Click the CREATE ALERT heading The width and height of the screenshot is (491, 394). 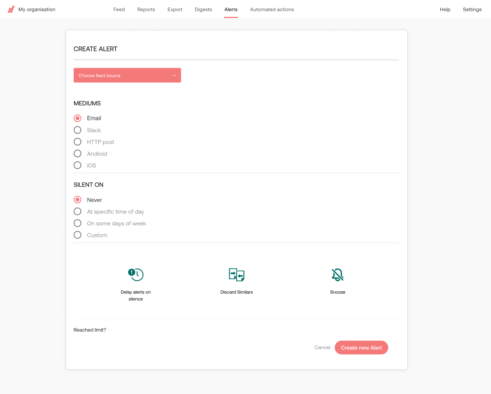click(x=96, y=49)
